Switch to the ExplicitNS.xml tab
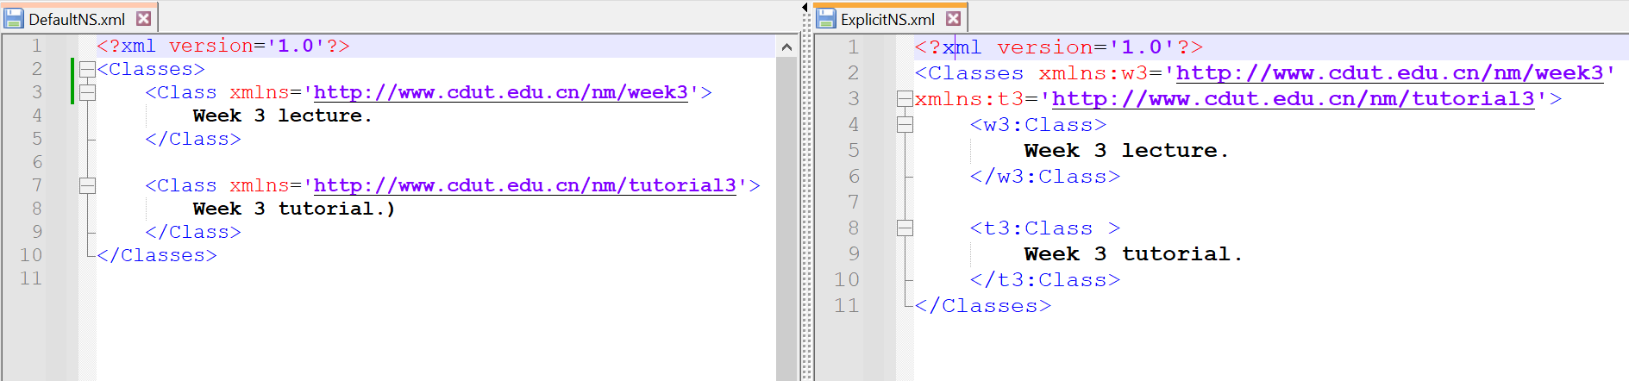1629x381 pixels. click(887, 19)
